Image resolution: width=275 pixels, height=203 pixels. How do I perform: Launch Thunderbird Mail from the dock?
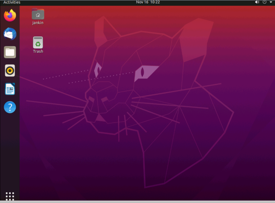10,34
